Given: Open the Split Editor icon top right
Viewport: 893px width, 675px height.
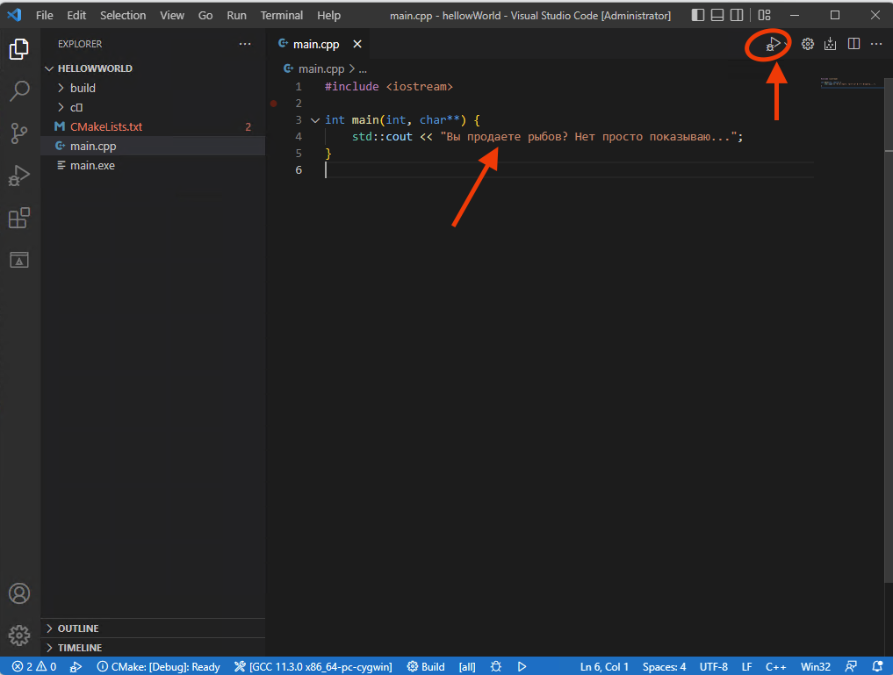Looking at the screenshot, I should click(853, 43).
